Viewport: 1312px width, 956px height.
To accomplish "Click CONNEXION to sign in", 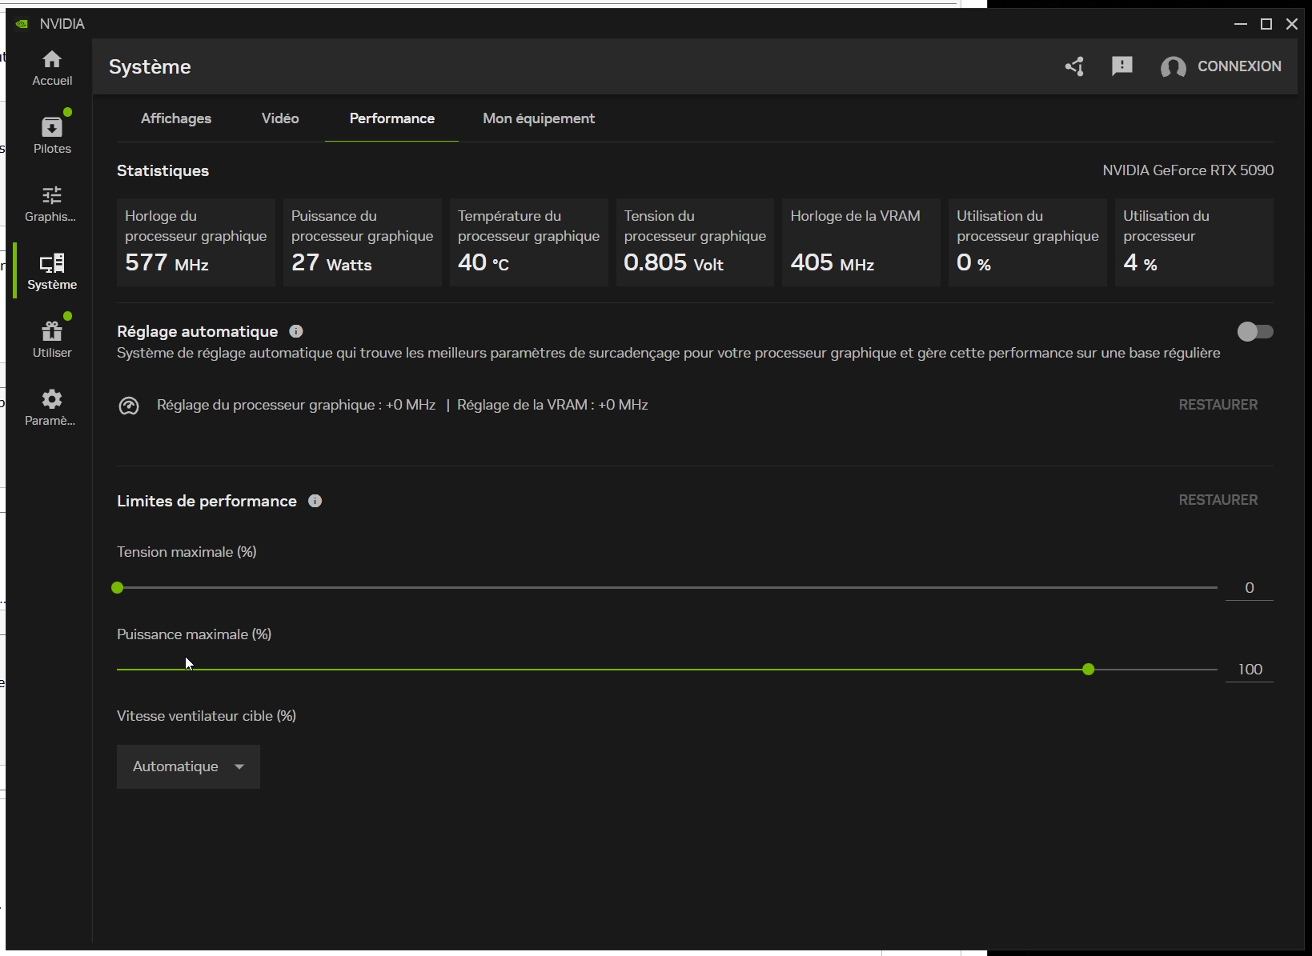I will click(x=1238, y=66).
